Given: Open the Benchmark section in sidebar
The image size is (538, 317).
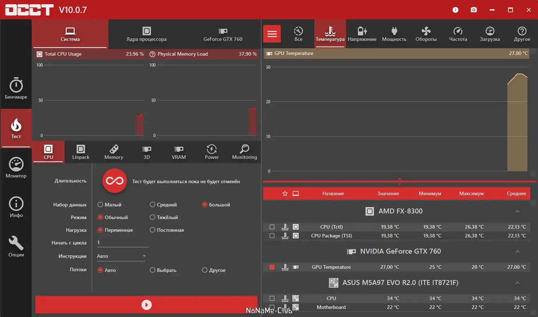Looking at the screenshot, I should pos(16,88).
